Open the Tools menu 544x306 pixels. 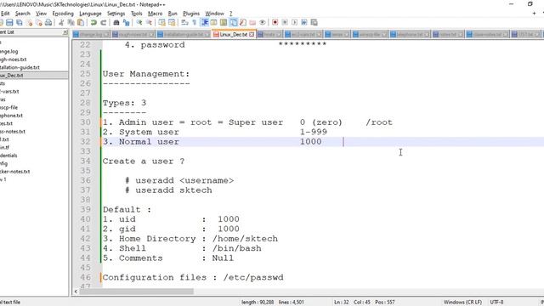(x=136, y=14)
